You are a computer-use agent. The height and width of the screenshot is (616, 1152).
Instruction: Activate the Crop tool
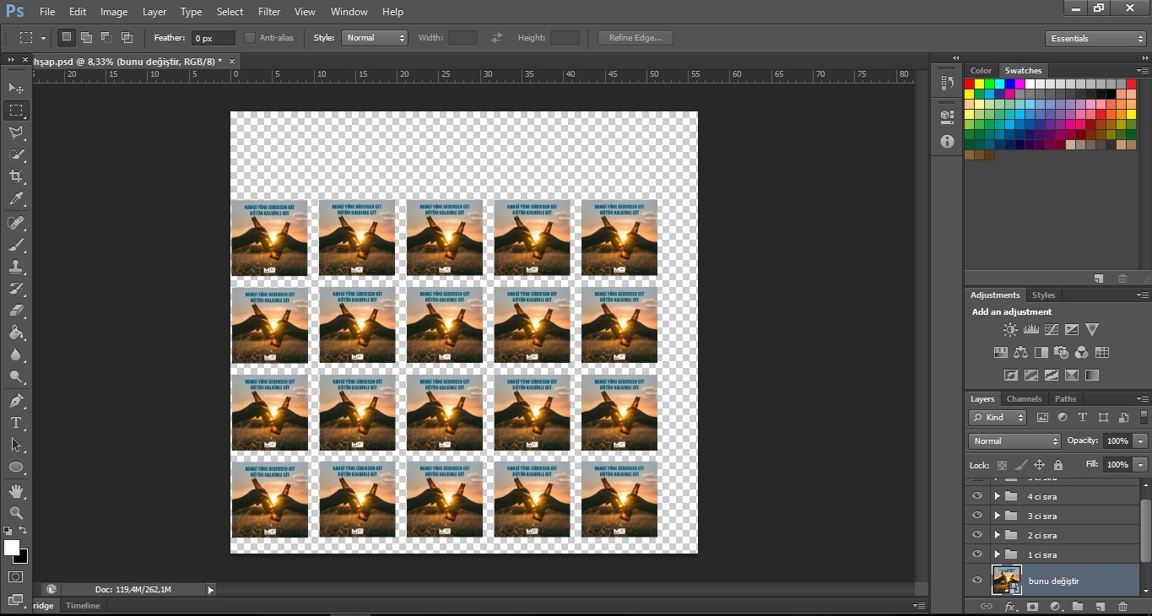coord(16,176)
